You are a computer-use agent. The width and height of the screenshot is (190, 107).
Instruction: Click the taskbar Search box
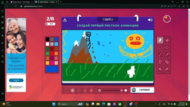pyautogui.click(x=70, y=104)
